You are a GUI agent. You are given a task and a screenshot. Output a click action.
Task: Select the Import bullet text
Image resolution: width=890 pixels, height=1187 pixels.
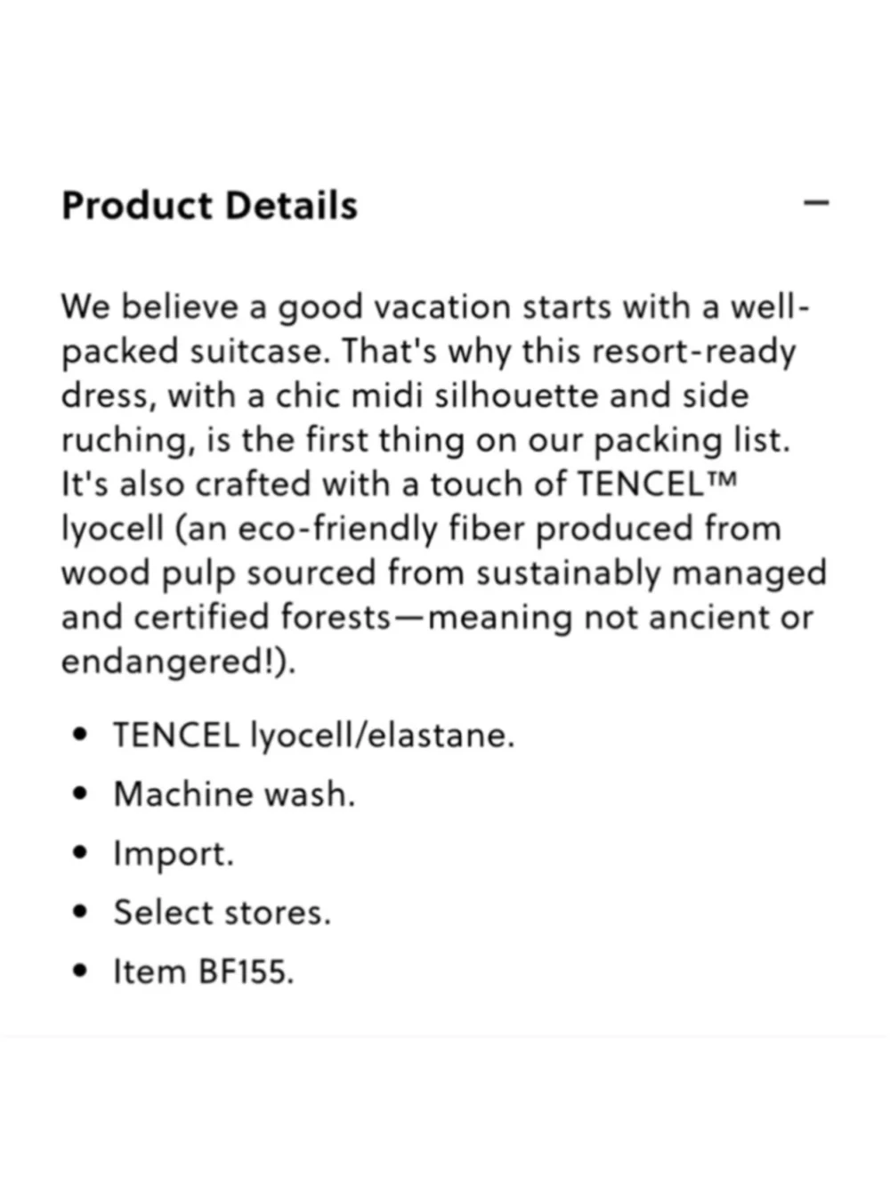[x=174, y=854]
